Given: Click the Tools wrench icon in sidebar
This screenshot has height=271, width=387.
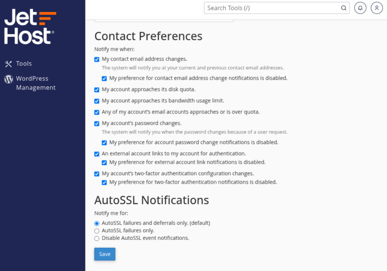Looking at the screenshot, I should 9,64.
